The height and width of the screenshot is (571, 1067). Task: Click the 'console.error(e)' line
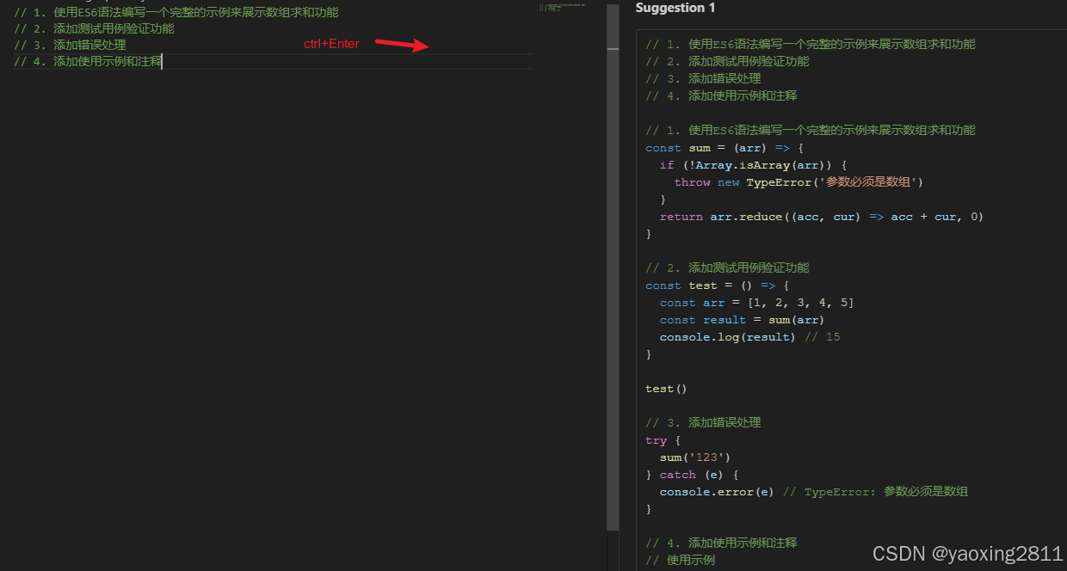point(814,492)
